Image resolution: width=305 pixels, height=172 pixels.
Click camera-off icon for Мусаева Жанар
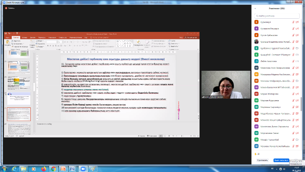tap(297, 146)
